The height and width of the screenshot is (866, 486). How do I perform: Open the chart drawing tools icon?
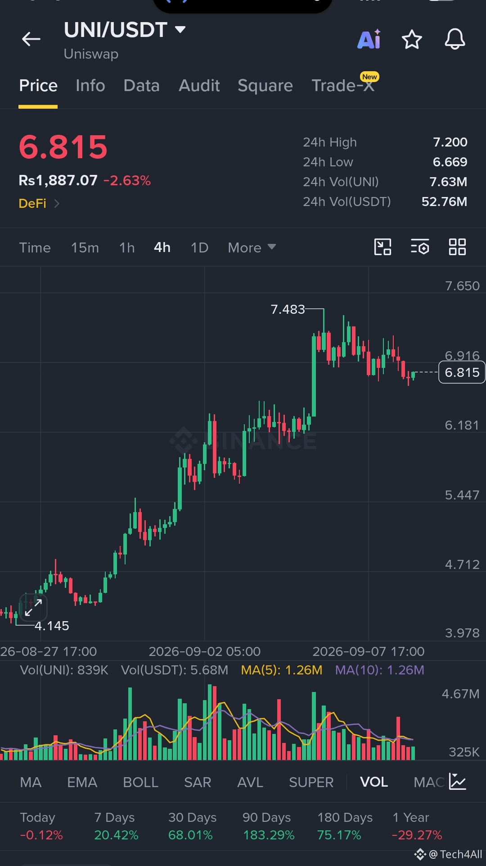tap(382, 247)
